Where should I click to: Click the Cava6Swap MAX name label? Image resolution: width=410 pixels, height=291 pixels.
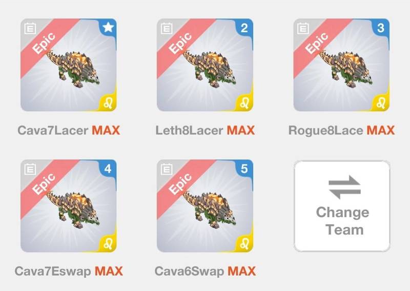(x=206, y=271)
